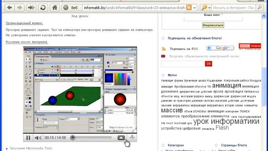Open the 'массив' tag link
This screenshot has width=268, height=151.
click(172, 110)
